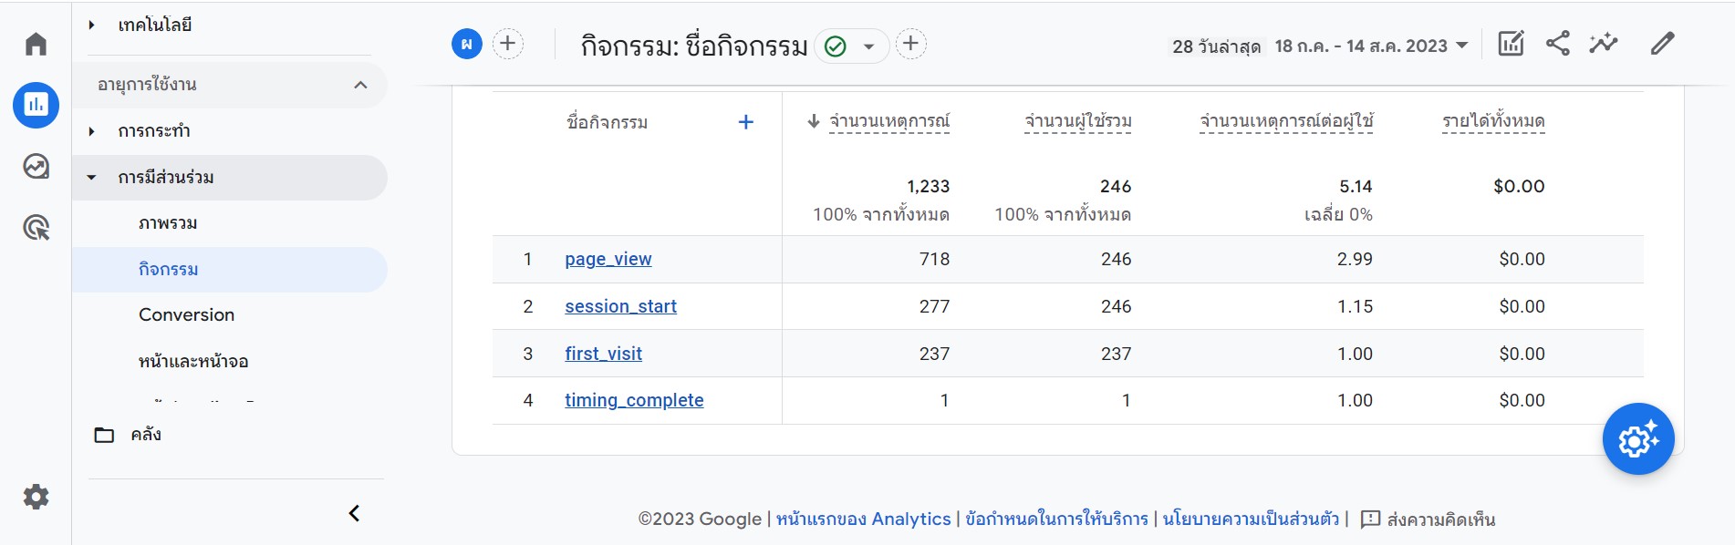Open หน้าและหน้าจอ report in sidebar
The width and height of the screenshot is (1735, 545).
(193, 361)
